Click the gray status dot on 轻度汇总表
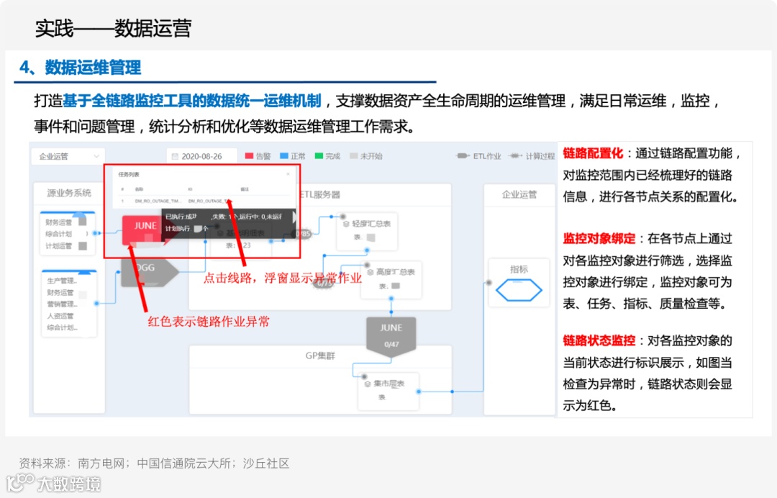This screenshot has width=777, height=498. [342, 217]
